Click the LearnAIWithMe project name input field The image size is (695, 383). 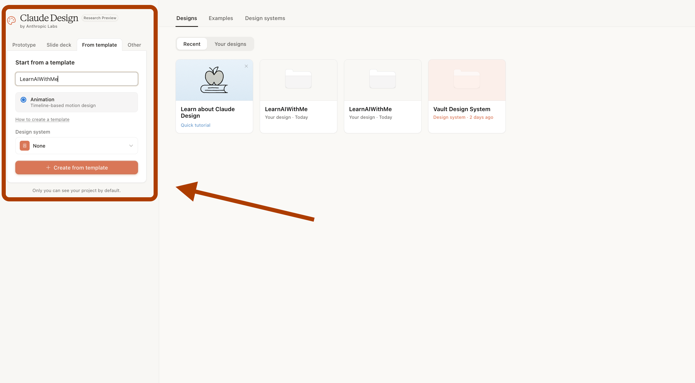coord(77,79)
